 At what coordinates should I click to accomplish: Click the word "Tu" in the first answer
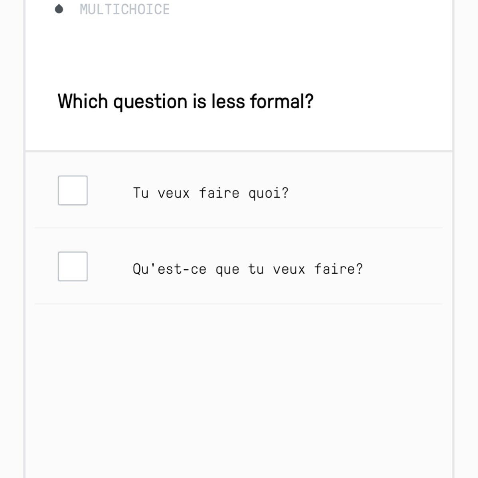[x=140, y=193]
